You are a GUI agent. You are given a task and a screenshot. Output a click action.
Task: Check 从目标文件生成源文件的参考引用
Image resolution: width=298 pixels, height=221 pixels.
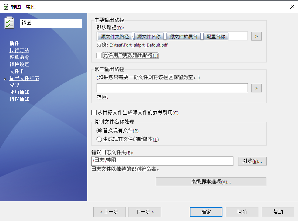click(x=94, y=113)
